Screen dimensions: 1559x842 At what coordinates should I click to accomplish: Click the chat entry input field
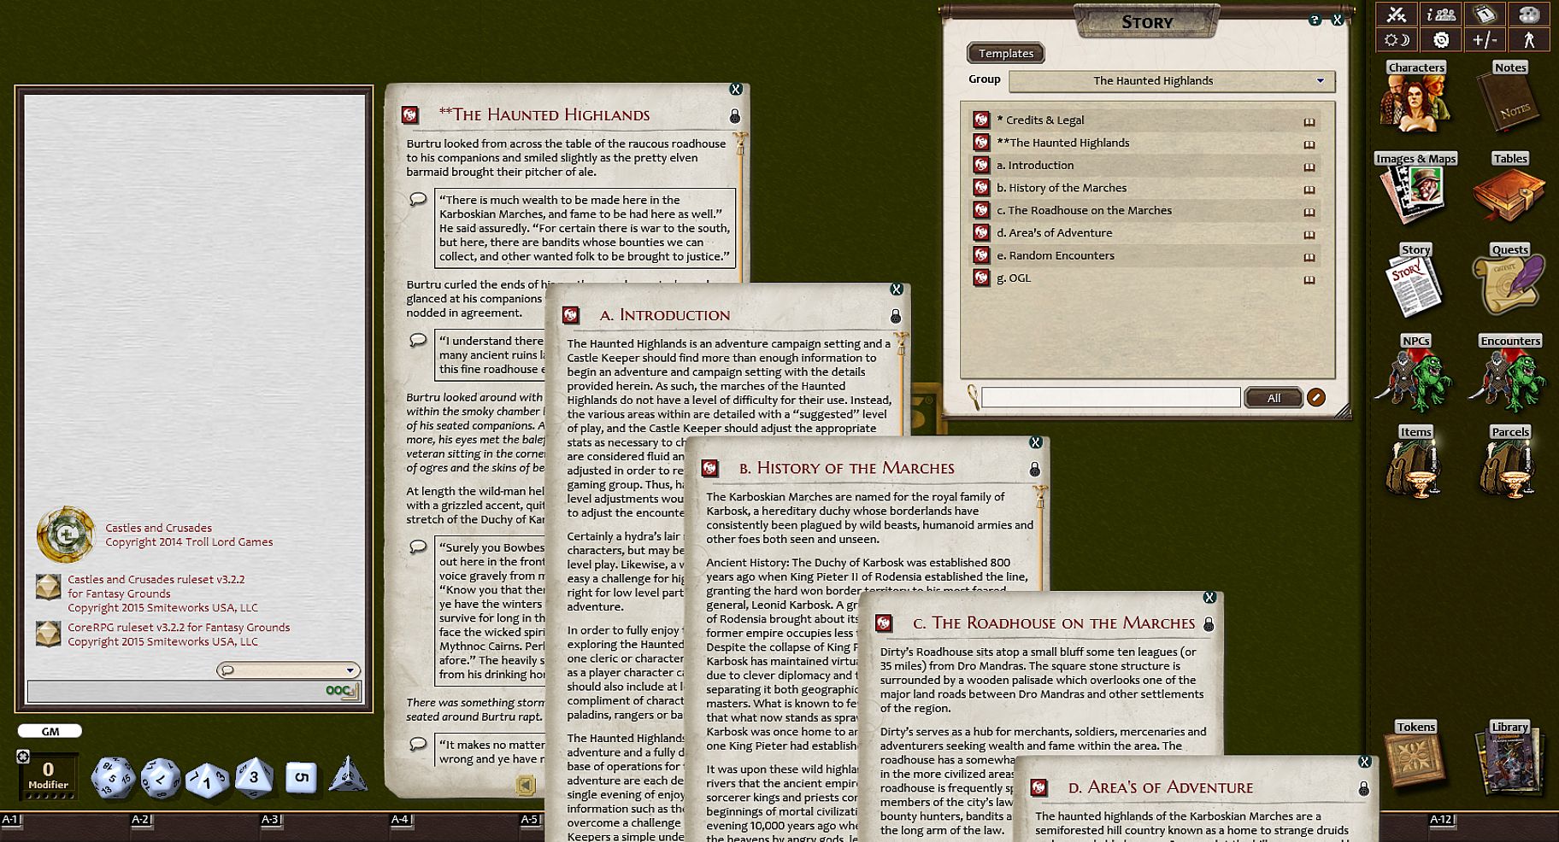[x=175, y=691]
